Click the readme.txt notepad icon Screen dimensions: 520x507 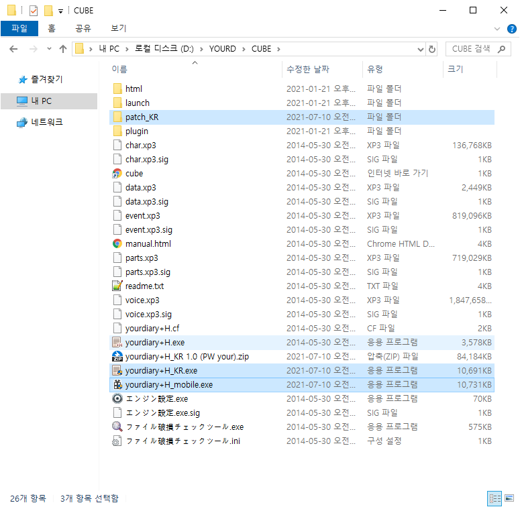pyautogui.click(x=117, y=286)
